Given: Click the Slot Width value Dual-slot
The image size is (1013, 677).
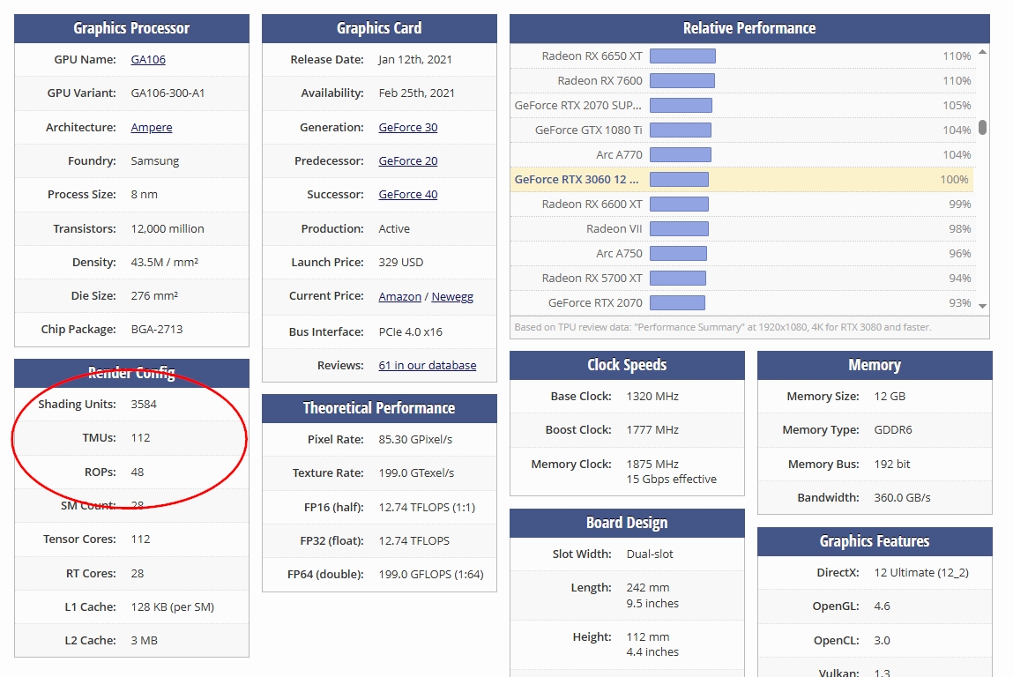Looking at the screenshot, I should tap(649, 554).
